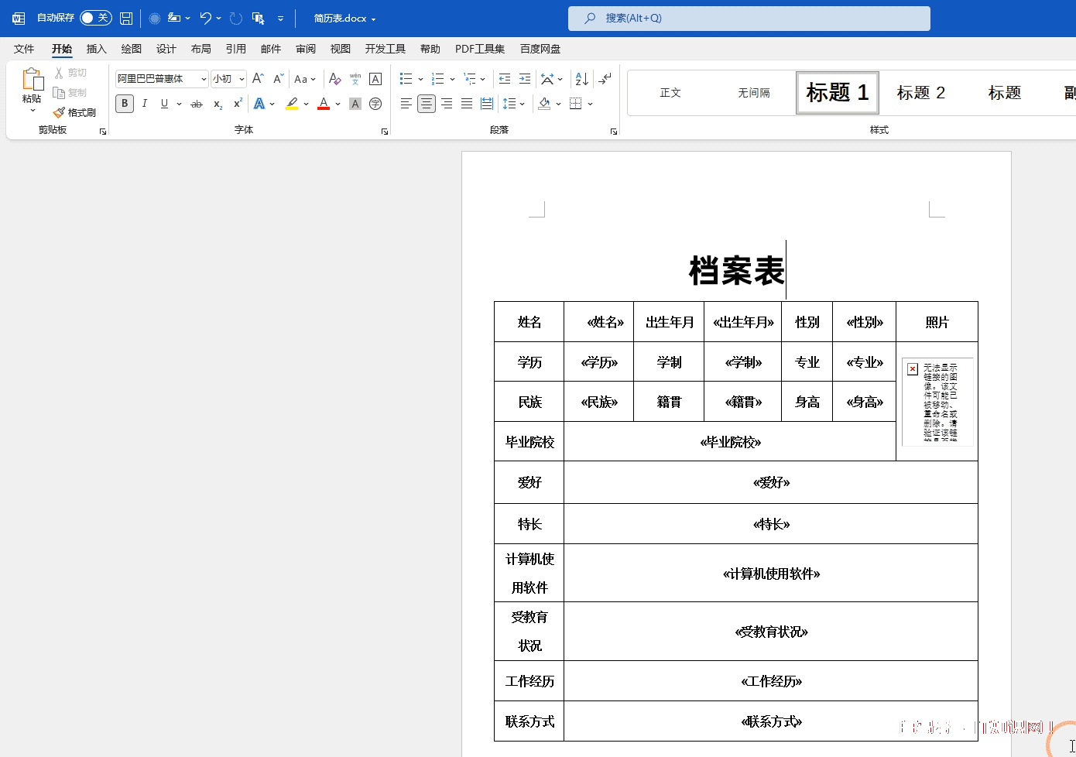Image resolution: width=1076 pixels, height=757 pixels.
Task: Click the Save icon in title bar
Action: tap(126, 19)
